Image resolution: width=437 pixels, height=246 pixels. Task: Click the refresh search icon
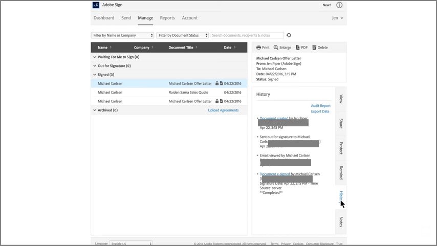289,35
